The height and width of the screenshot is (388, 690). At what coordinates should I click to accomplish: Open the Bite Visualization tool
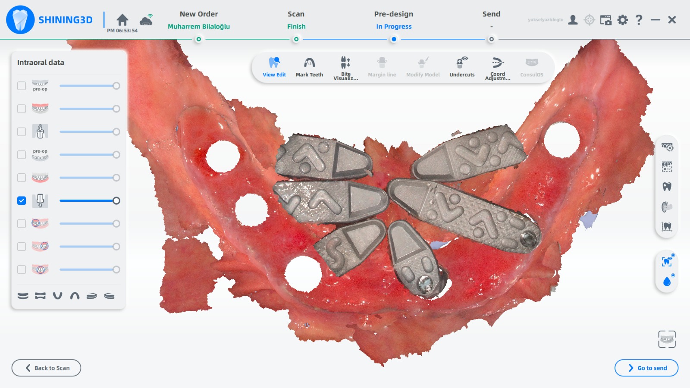coord(345,68)
